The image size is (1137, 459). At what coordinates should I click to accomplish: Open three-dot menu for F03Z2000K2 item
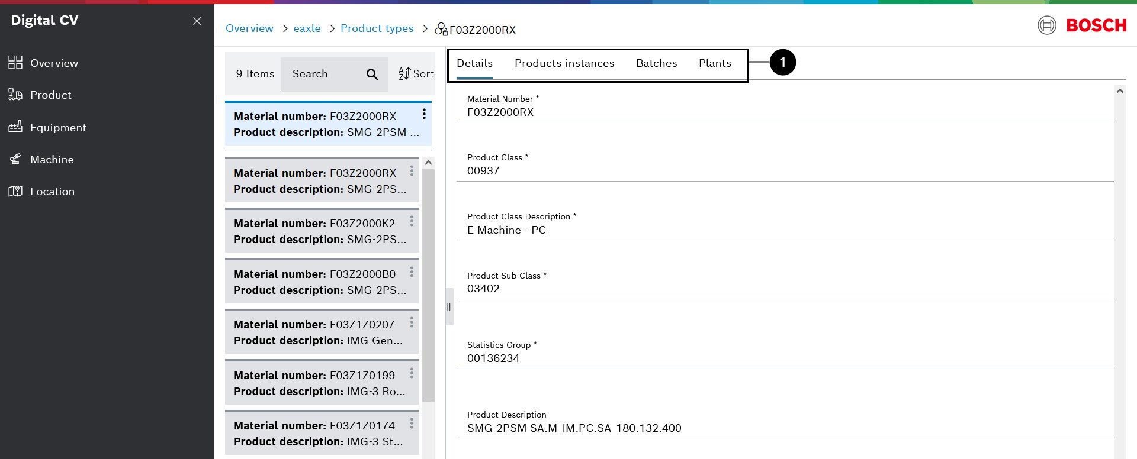(x=412, y=221)
